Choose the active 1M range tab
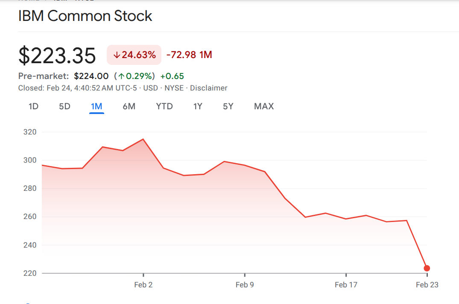This screenshot has width=459, height=304. [96, 106]
